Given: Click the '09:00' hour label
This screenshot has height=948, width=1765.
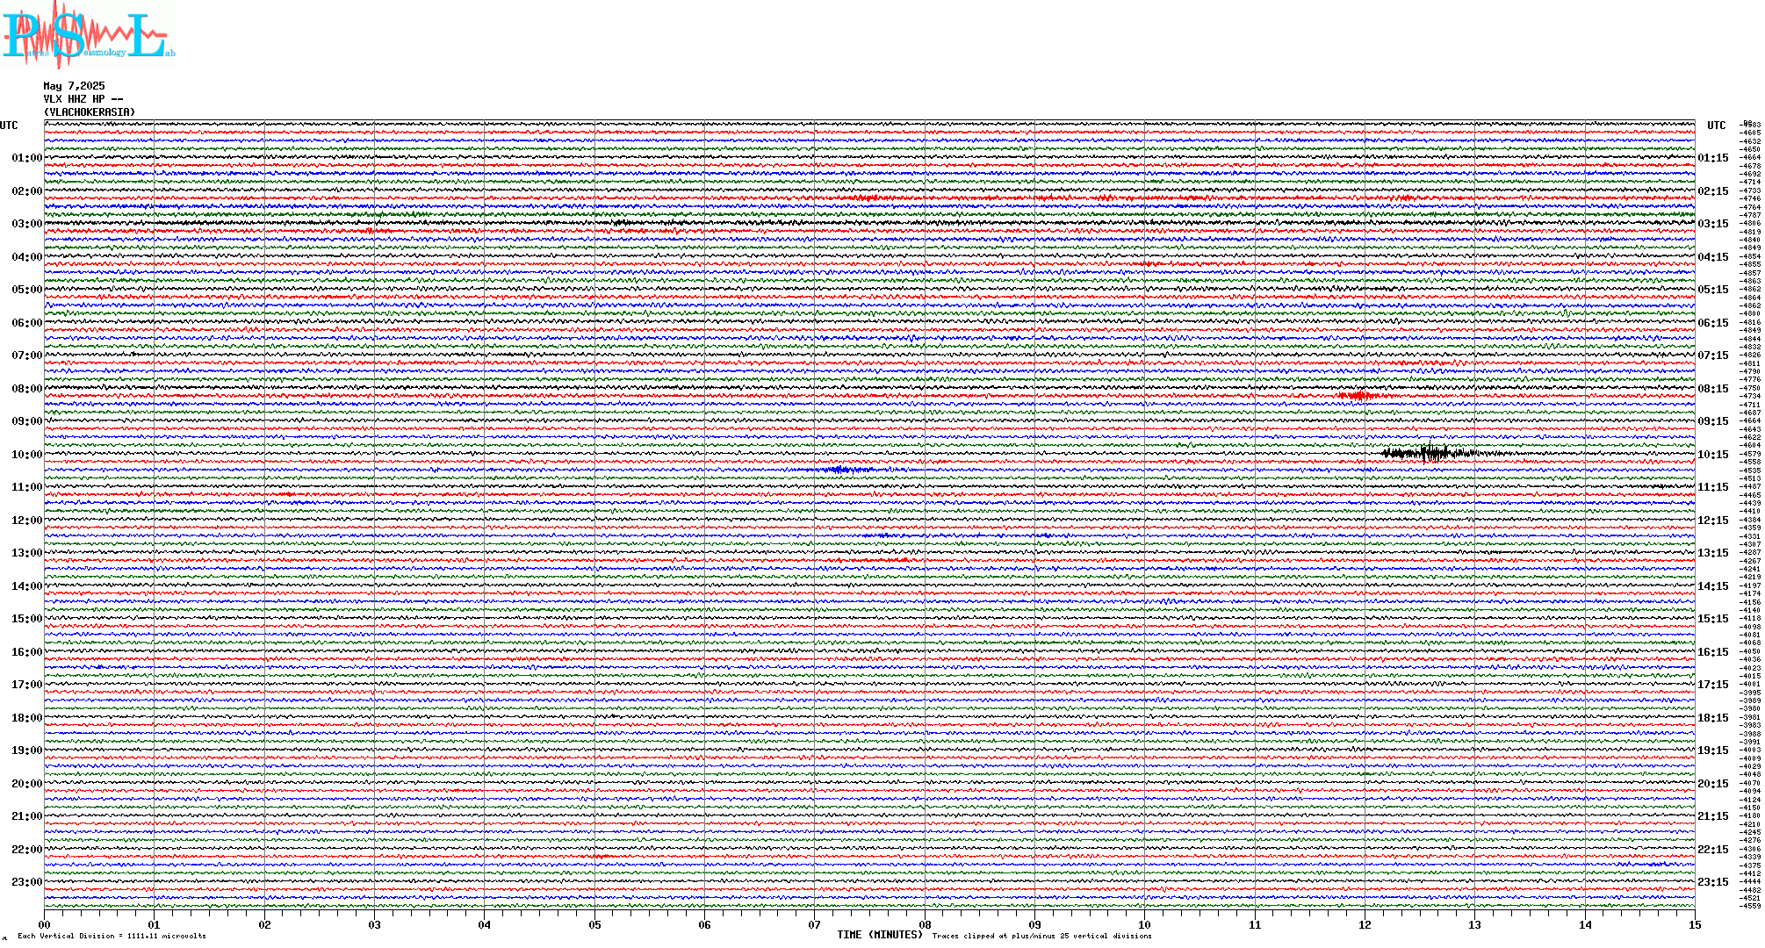Looking at the screenshot, I should pos(26,421).
